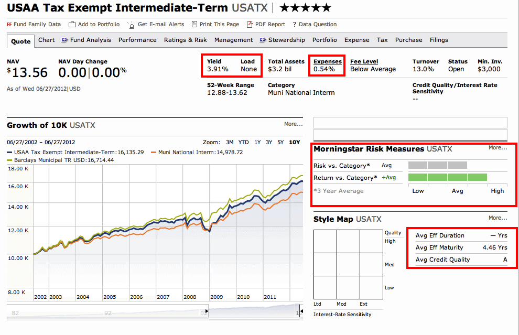Switch to the Portfolio tab
This screenshot has height=335, width=519.
click(325, 40)
